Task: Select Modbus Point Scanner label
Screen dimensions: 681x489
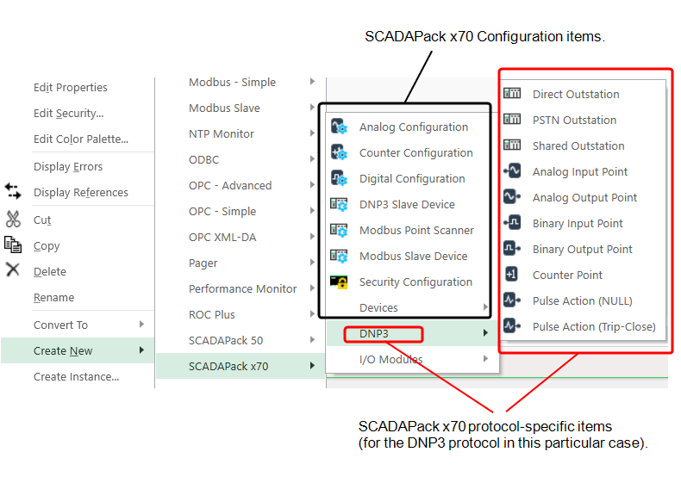Action: [417, 231]
